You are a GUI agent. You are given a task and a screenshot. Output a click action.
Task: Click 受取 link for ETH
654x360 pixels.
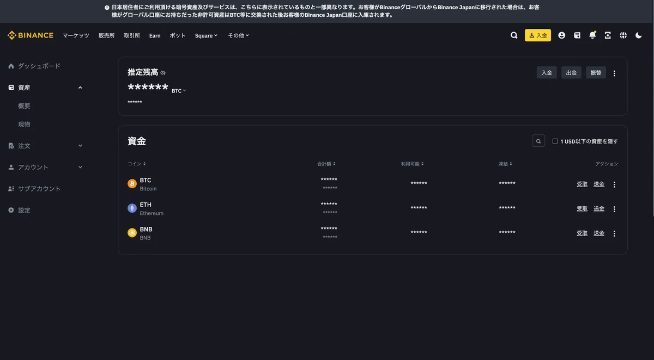(x=582, y=209)
